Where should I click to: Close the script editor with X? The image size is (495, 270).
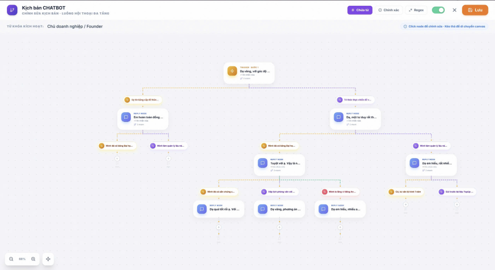pos(455,10)
